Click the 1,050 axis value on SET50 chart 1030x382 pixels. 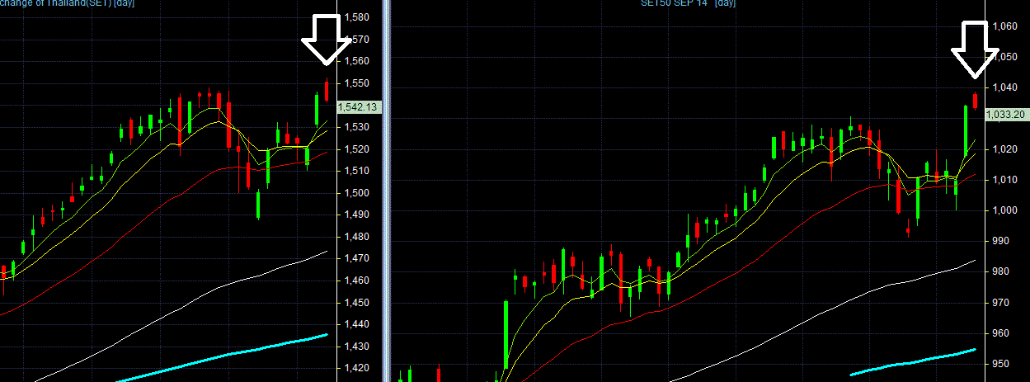1004,58
